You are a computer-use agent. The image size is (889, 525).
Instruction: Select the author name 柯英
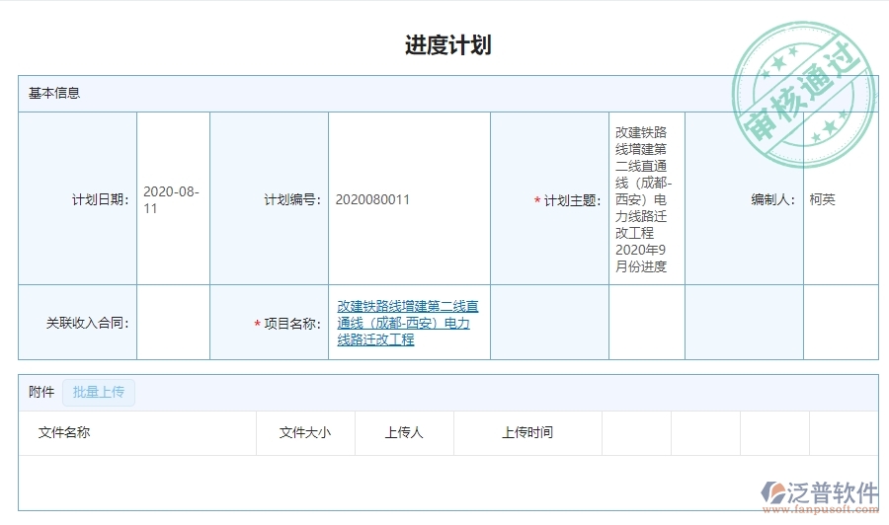click(x=822, y=199)
